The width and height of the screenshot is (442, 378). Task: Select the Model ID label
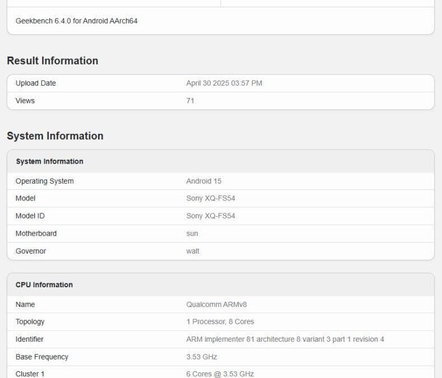[30, 216]
